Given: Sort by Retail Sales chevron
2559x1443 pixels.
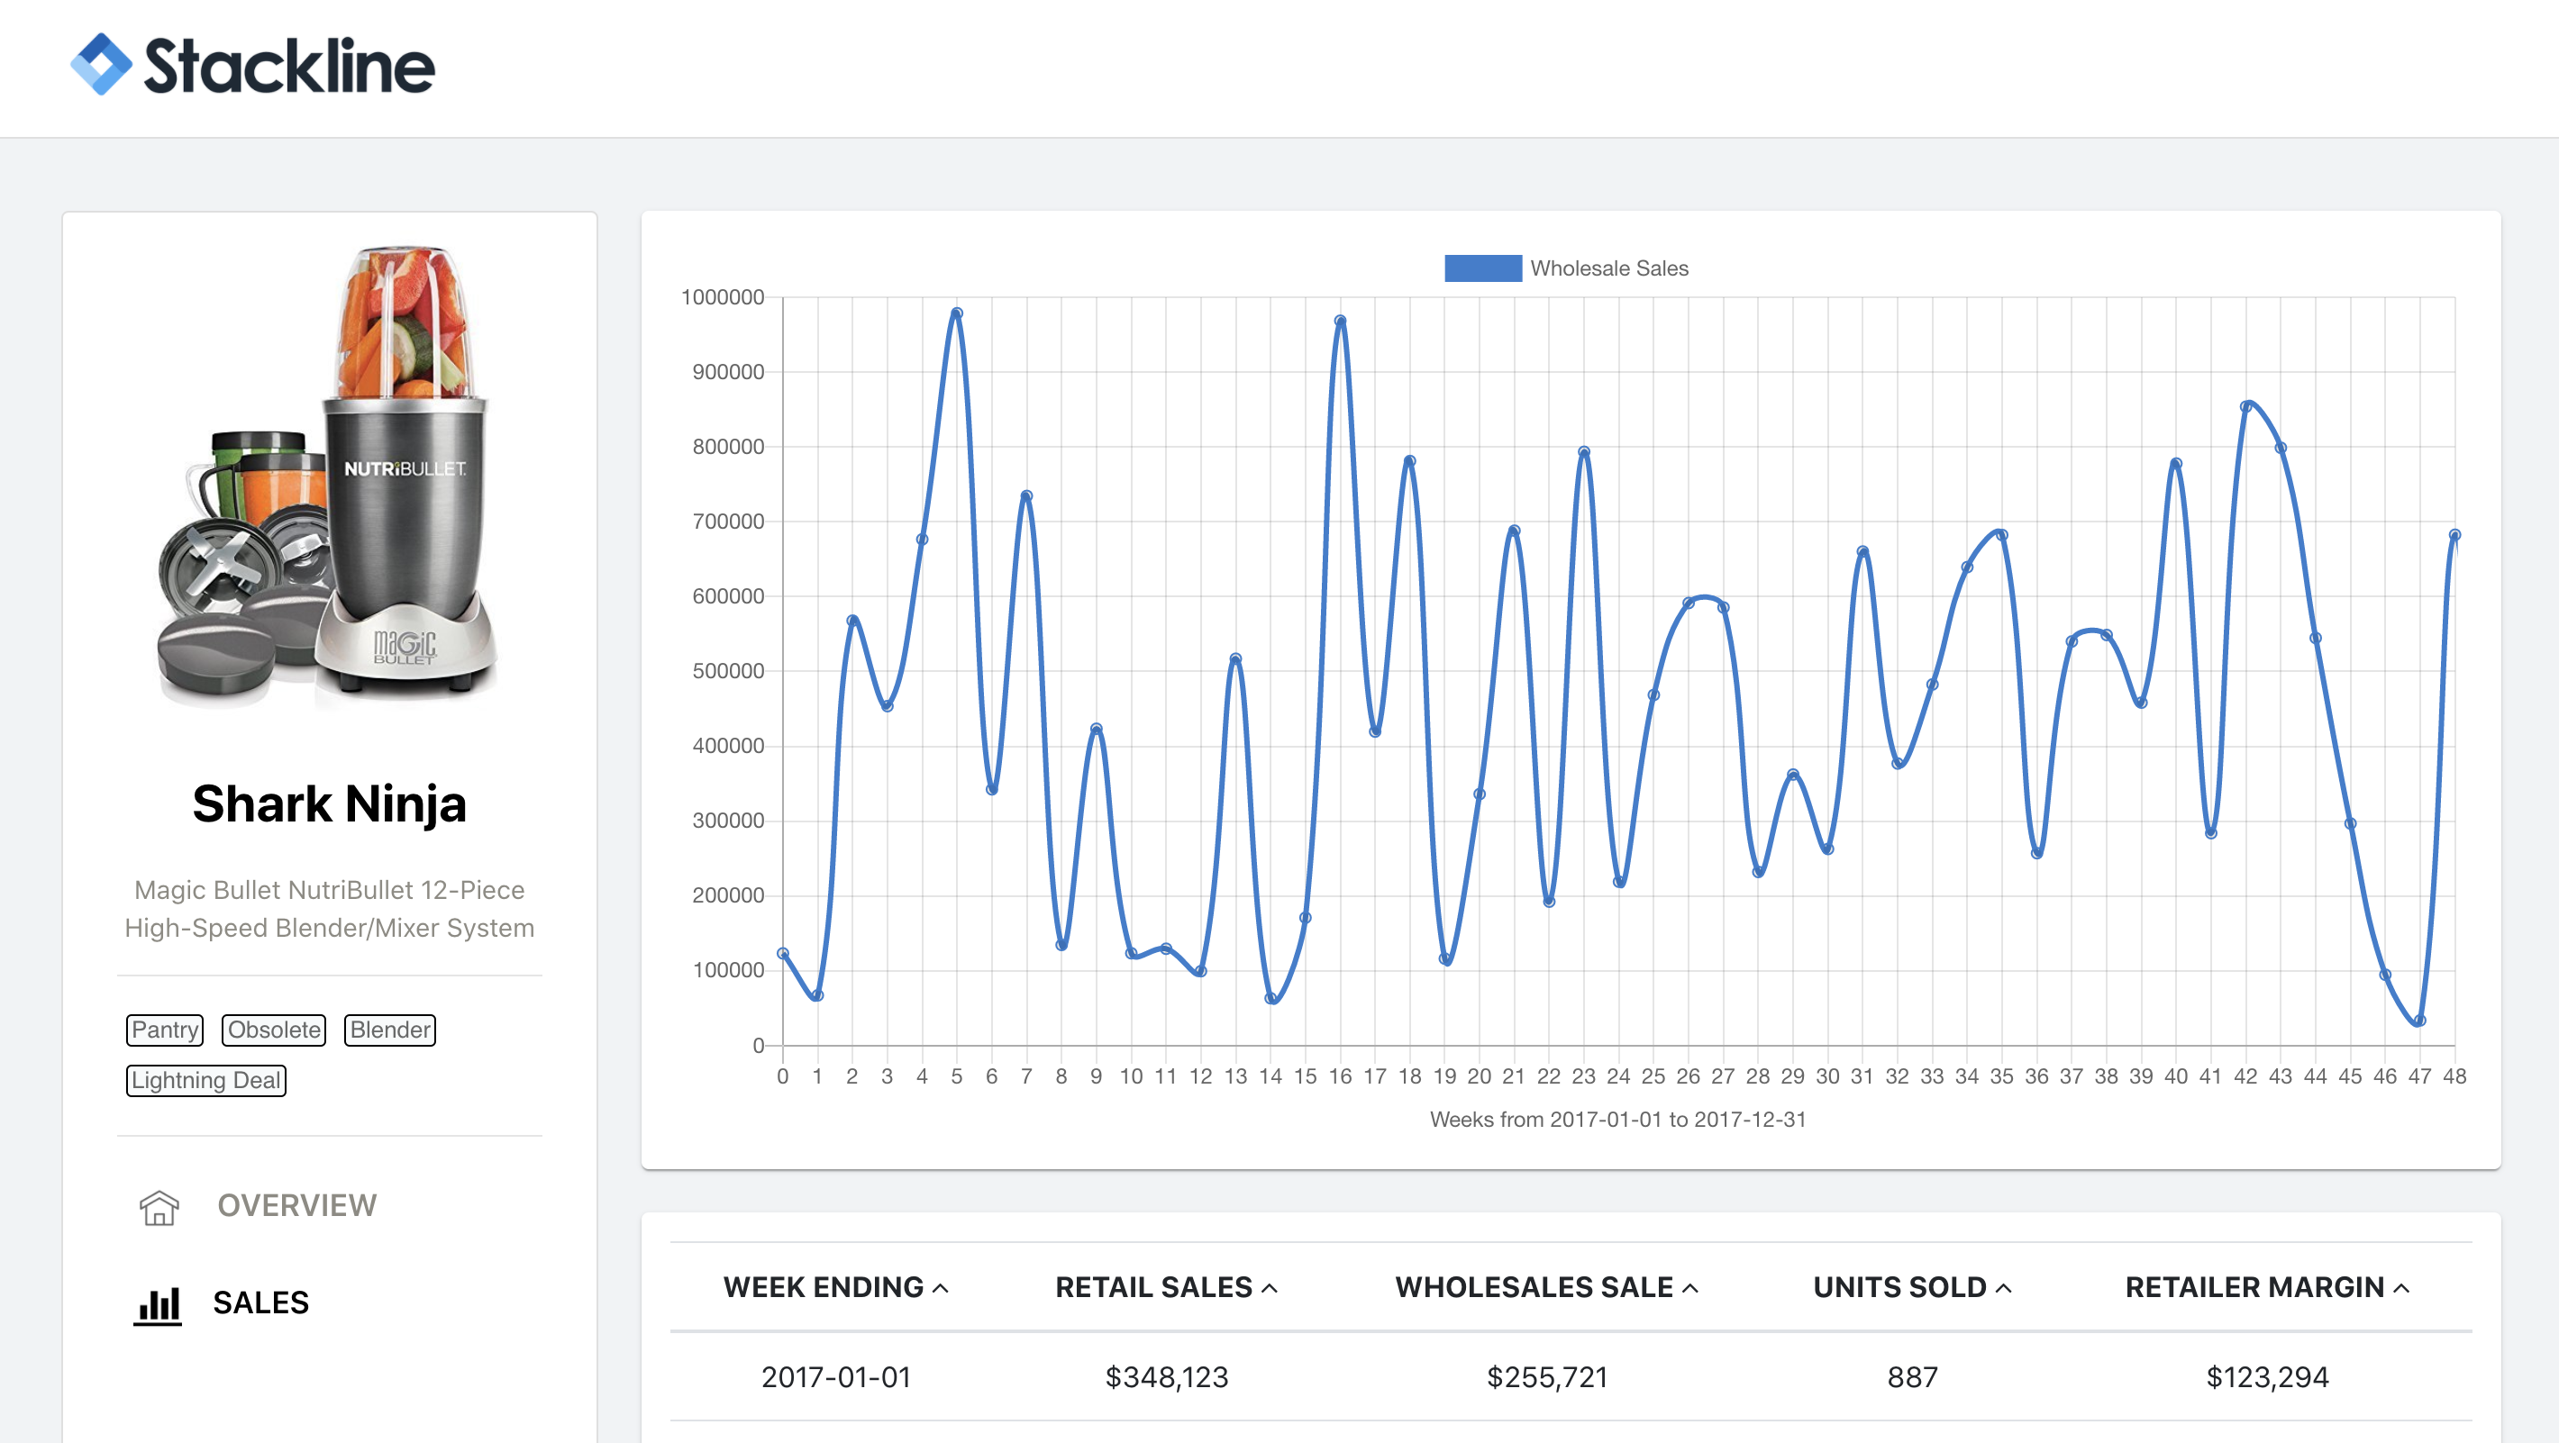Looking at the screenshot, I should 1270,1288.
